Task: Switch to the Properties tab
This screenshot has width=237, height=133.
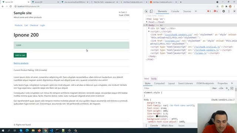Action: [x=223, y=83]
